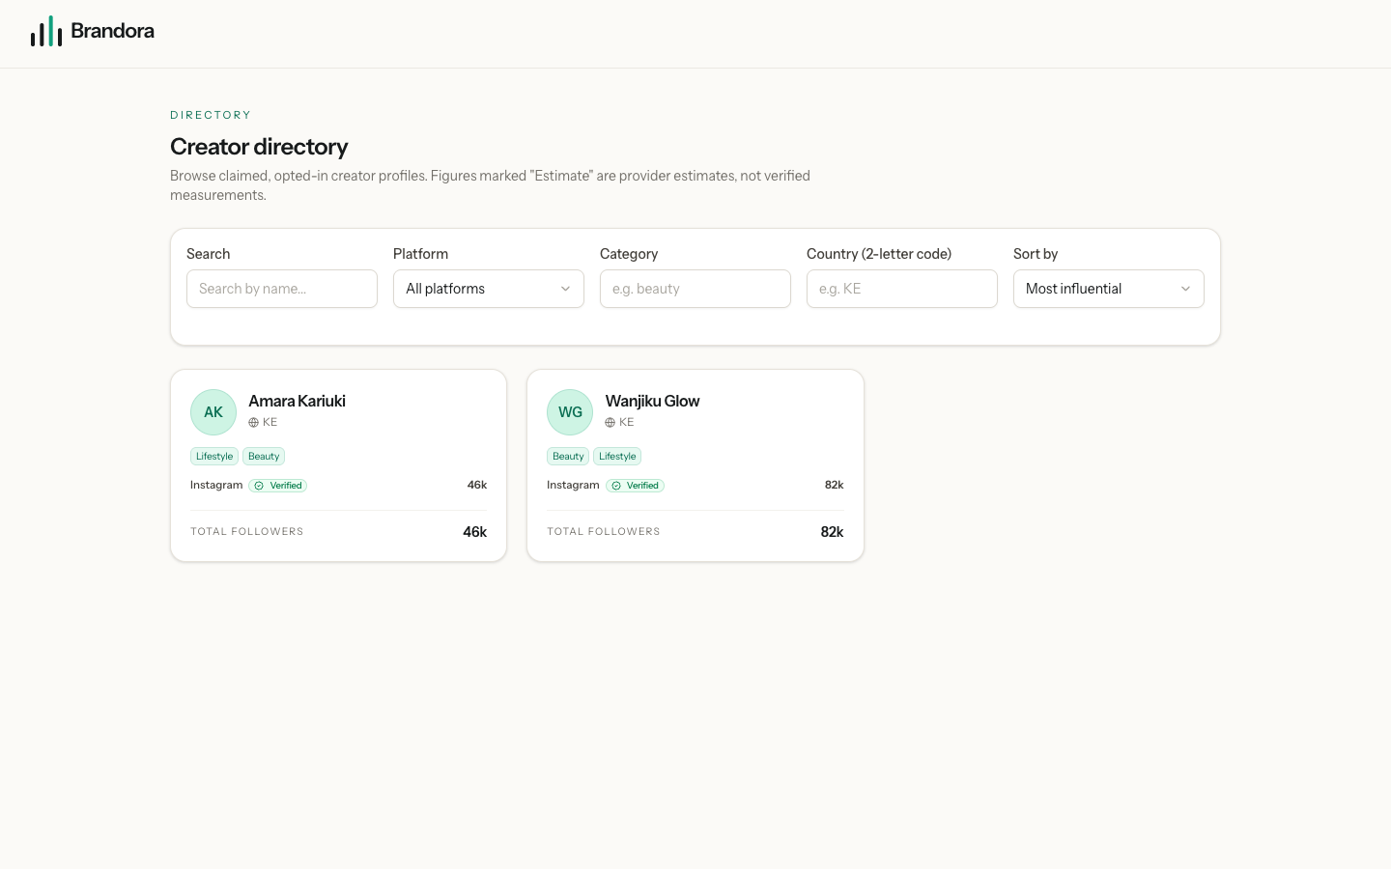Click the 82k total followers value
1391x869 pixels.
coord(832,532)
